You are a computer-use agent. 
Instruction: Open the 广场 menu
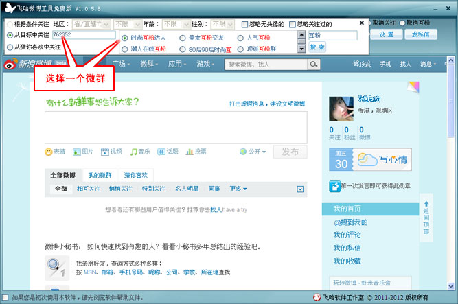click(x=121, y=64)
